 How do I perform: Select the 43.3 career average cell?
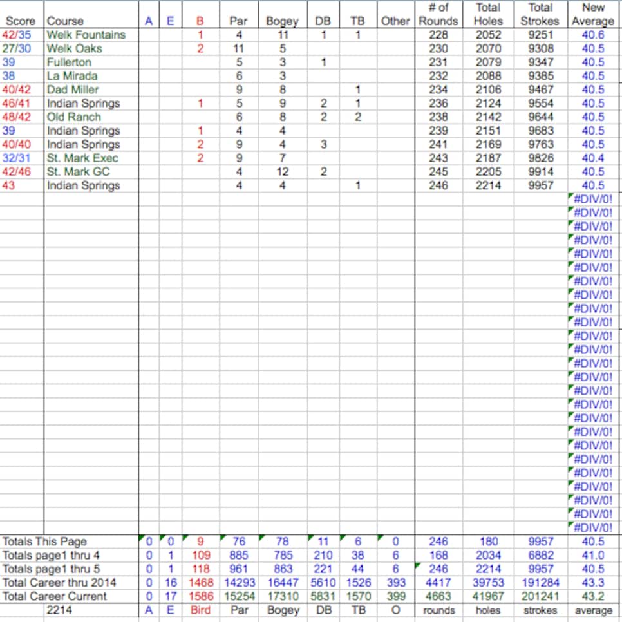[593, 582]
